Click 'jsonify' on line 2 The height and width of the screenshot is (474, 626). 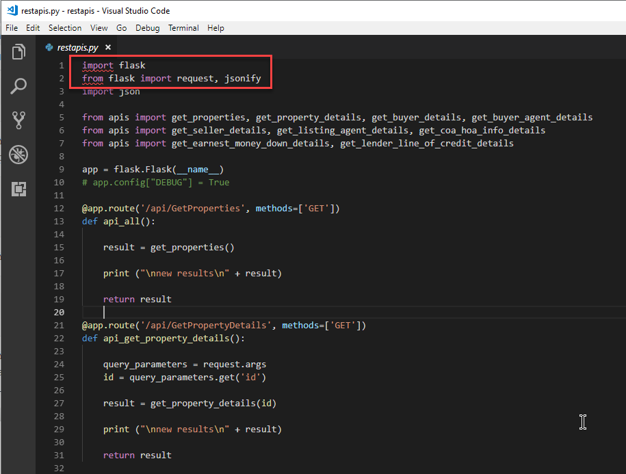(242, 79)
